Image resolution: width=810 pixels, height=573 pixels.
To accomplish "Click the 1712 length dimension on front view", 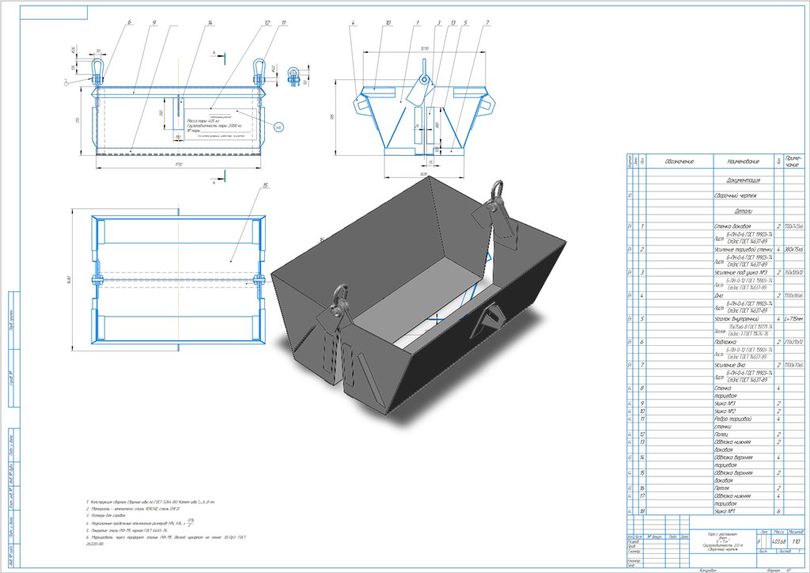I will pos(179,165).
